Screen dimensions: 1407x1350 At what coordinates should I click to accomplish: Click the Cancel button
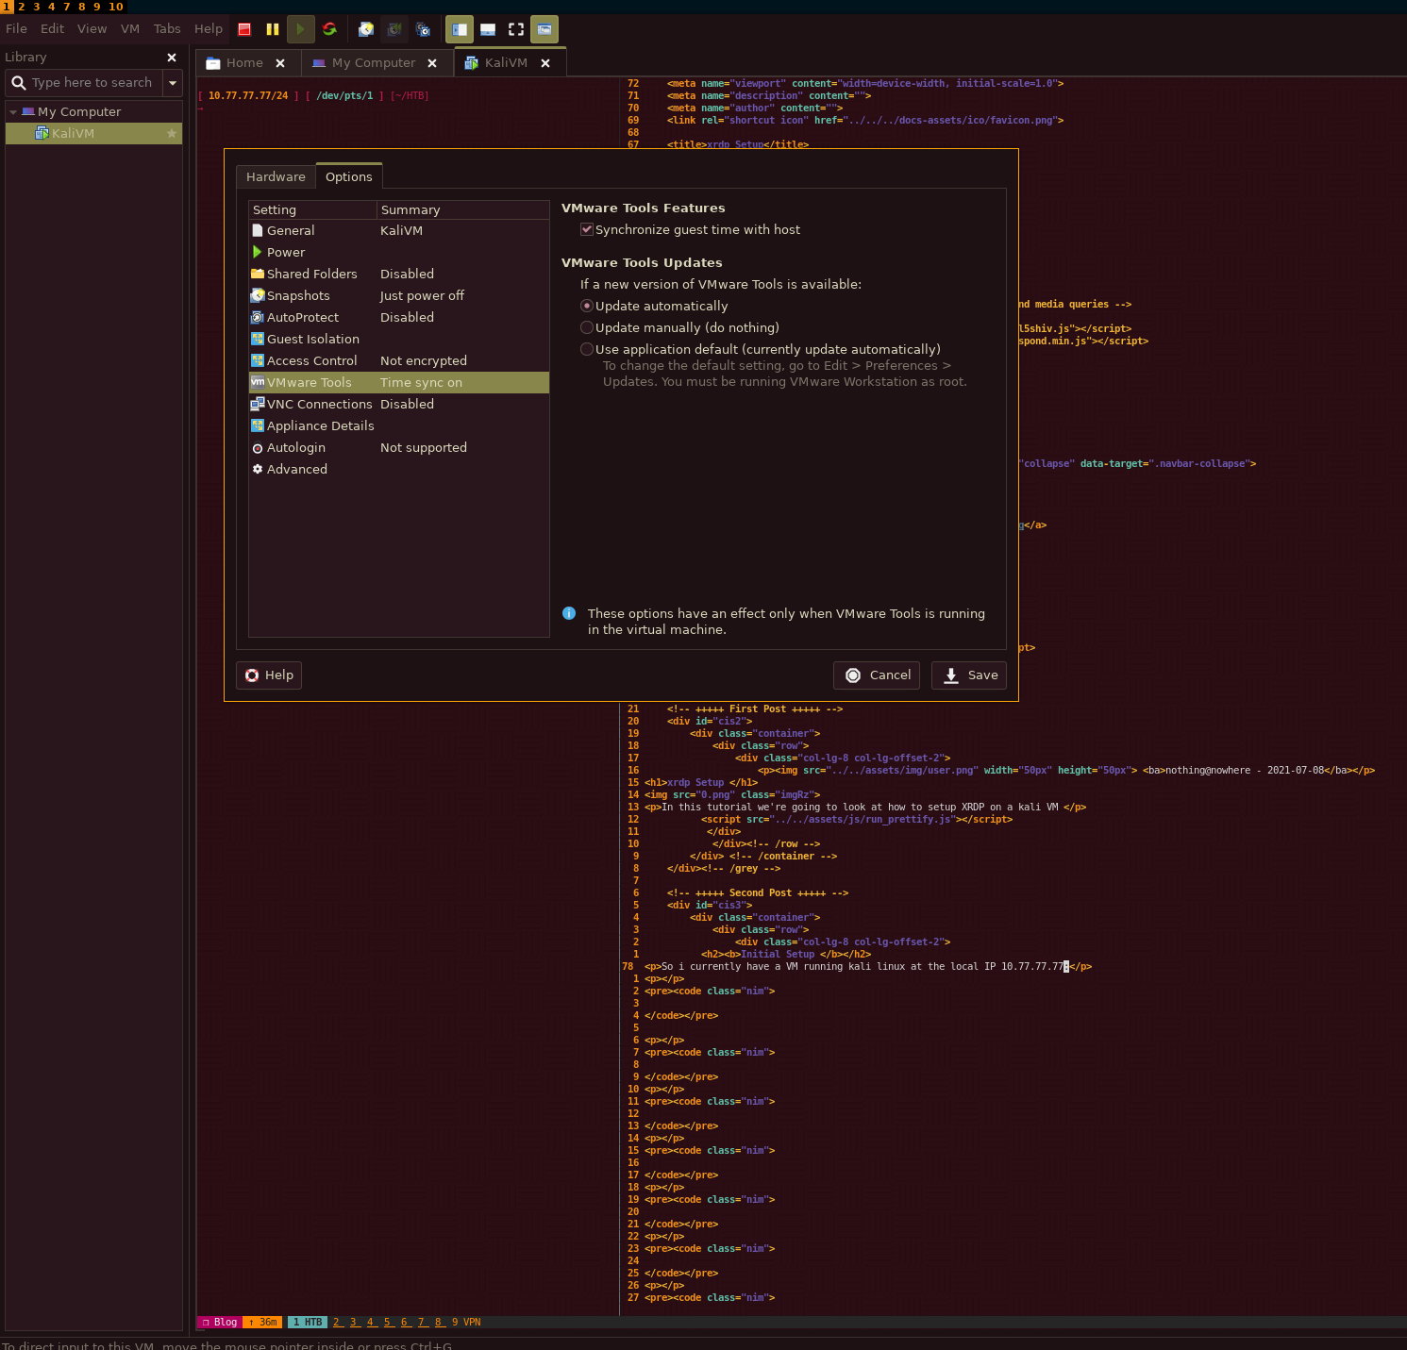pos(877,675)
